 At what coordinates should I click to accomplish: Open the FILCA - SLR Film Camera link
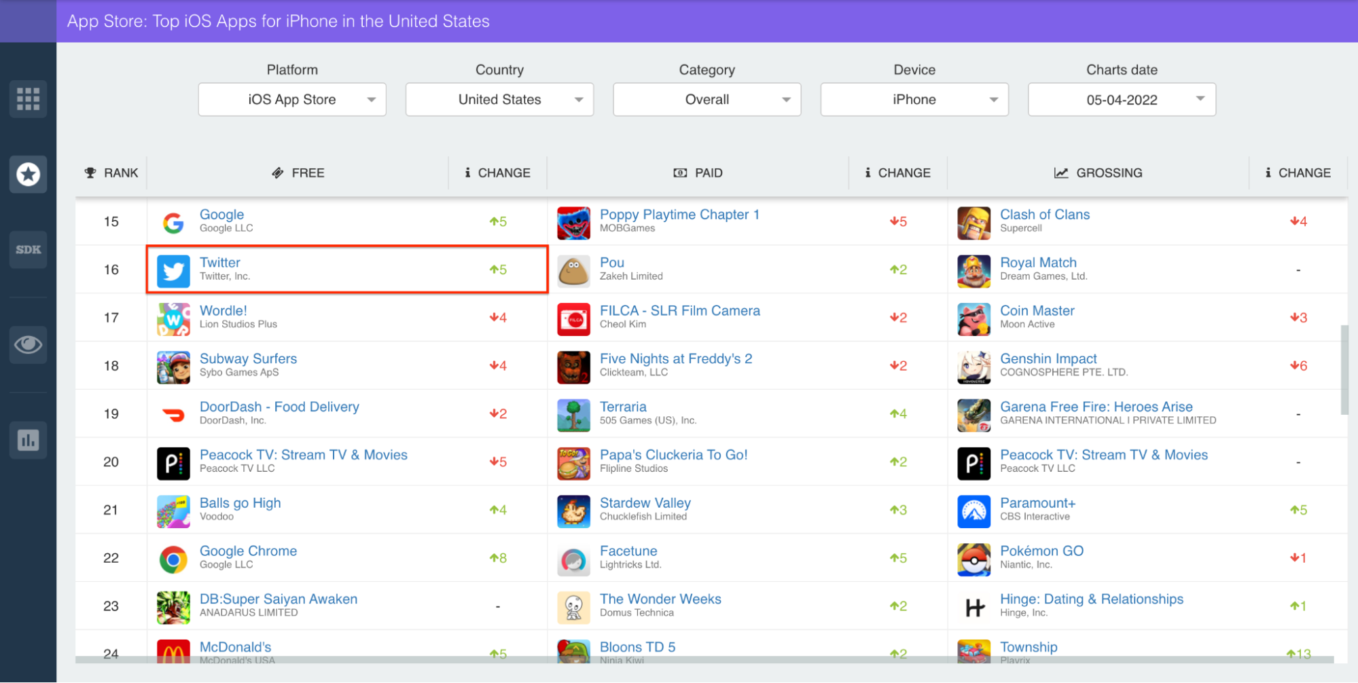tap(680, 311)
